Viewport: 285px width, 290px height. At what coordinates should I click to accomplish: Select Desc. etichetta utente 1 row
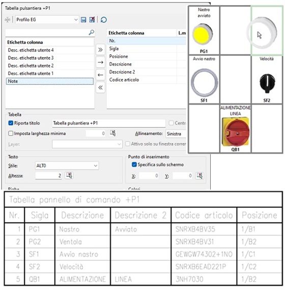pos(50,74)
